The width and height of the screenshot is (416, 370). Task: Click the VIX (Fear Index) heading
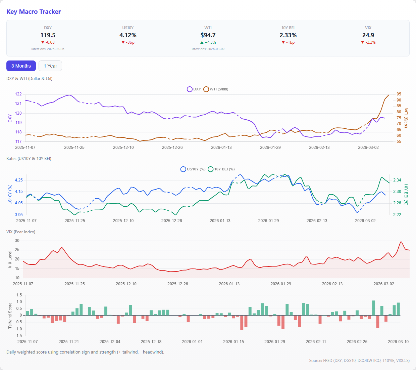point(21,232)
